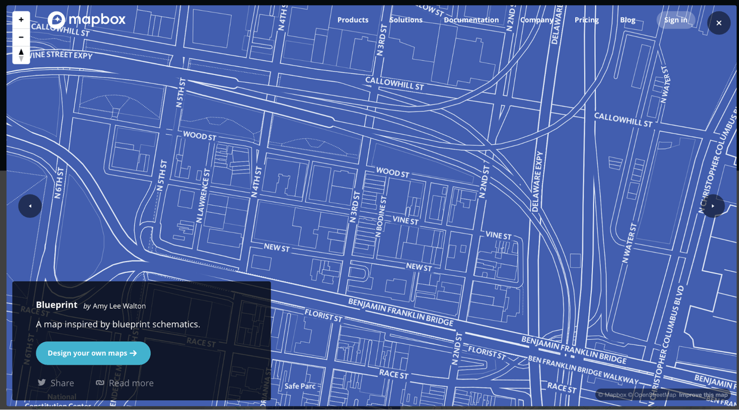
Task: Click the Twitter bird icon beside Share
Action: pos(42,382)
